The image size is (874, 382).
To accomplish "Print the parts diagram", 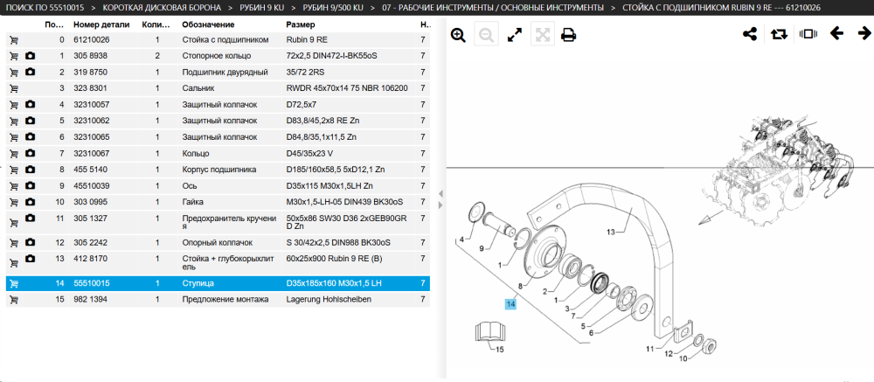I will coord(568,35).
